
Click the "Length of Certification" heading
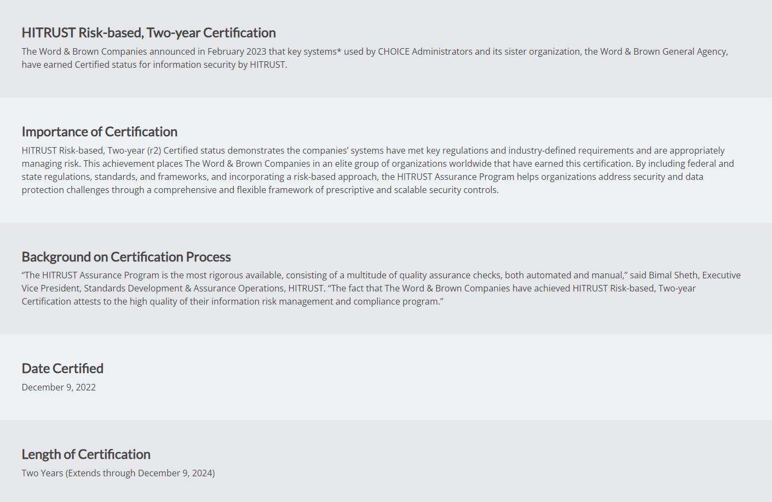point(86,454)
